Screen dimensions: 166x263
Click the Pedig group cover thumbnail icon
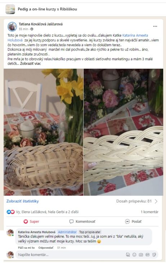pos(10,9)
